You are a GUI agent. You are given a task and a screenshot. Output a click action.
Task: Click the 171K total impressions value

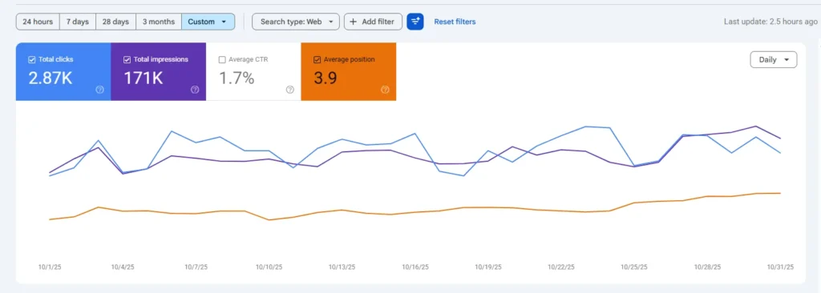tap(143, 78)
